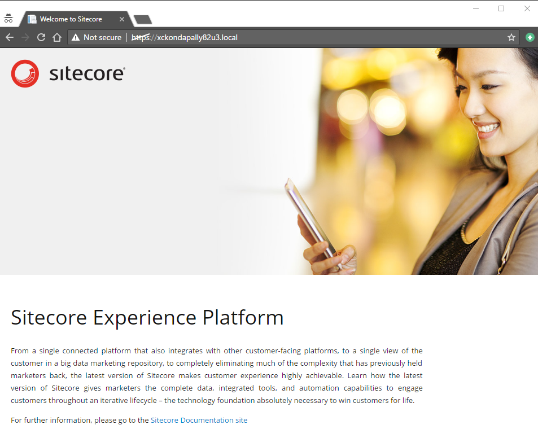538x438 pixels.
Task: Open the Sitecore Documentation site link
Action: [x=199, y=420]
